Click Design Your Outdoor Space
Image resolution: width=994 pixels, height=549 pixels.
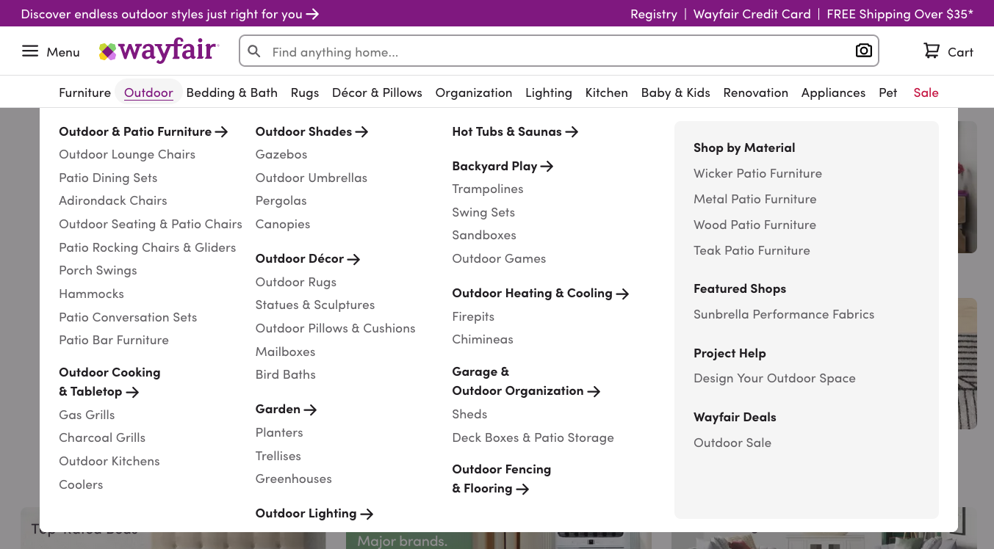tap(774, 377)
